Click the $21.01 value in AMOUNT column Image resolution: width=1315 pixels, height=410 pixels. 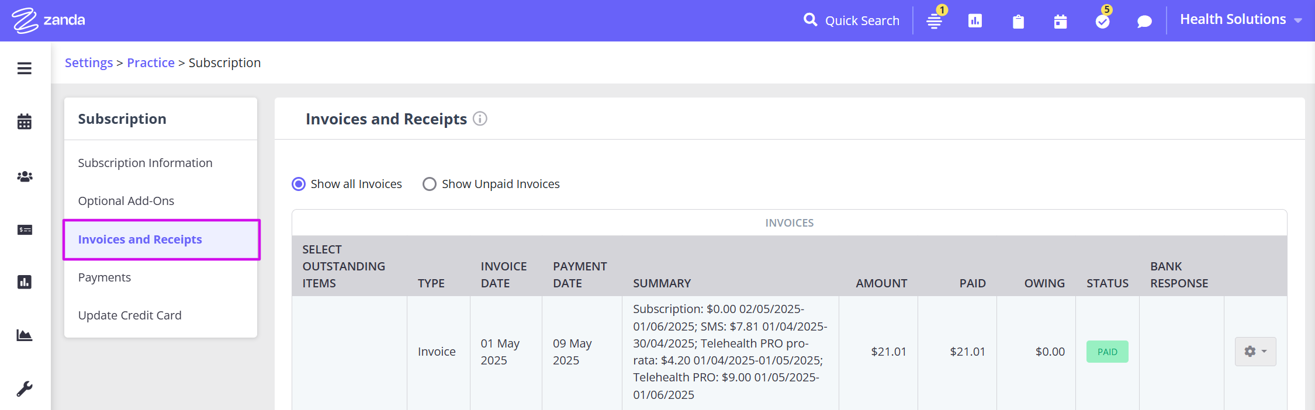pyautogui.click(x=888, y=352)
